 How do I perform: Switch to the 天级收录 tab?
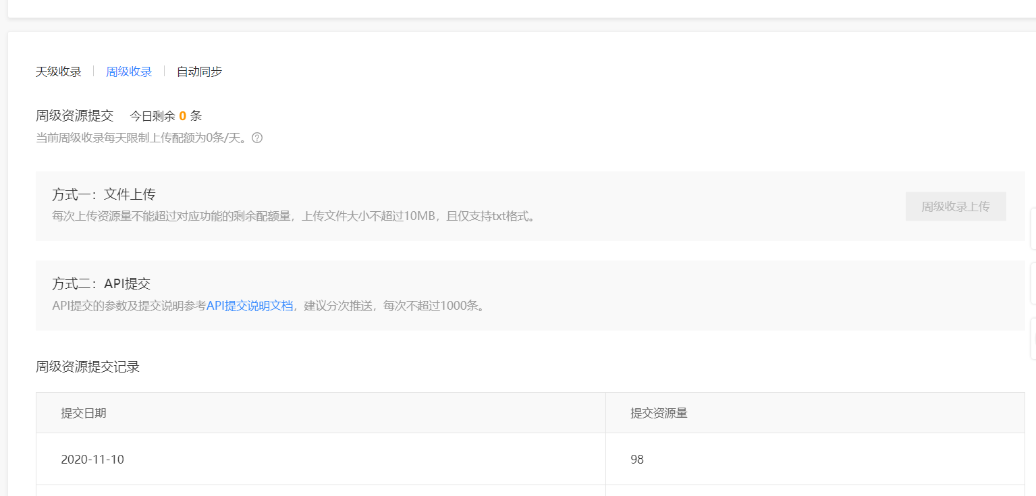(59, 72)
